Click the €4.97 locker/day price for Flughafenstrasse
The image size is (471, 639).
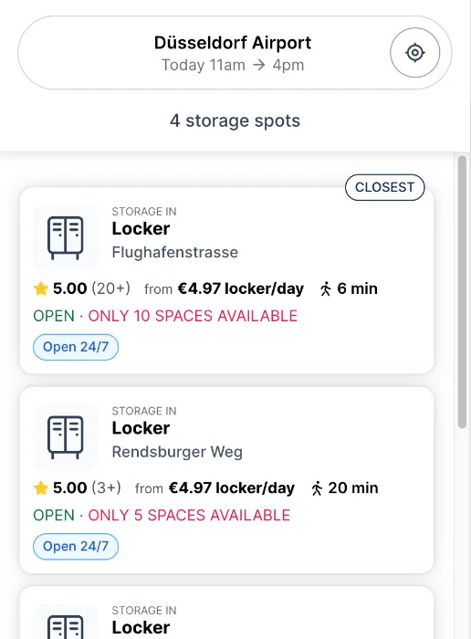coord(240,288)
